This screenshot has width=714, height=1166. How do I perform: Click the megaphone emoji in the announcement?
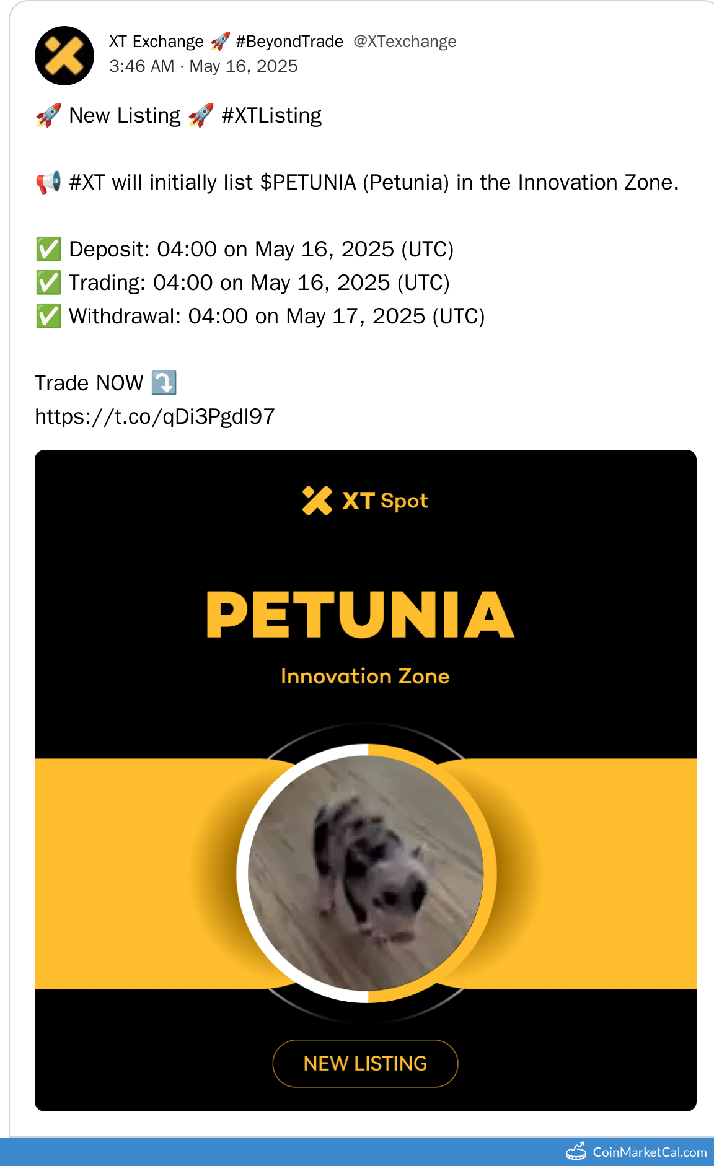pos(48,182)
